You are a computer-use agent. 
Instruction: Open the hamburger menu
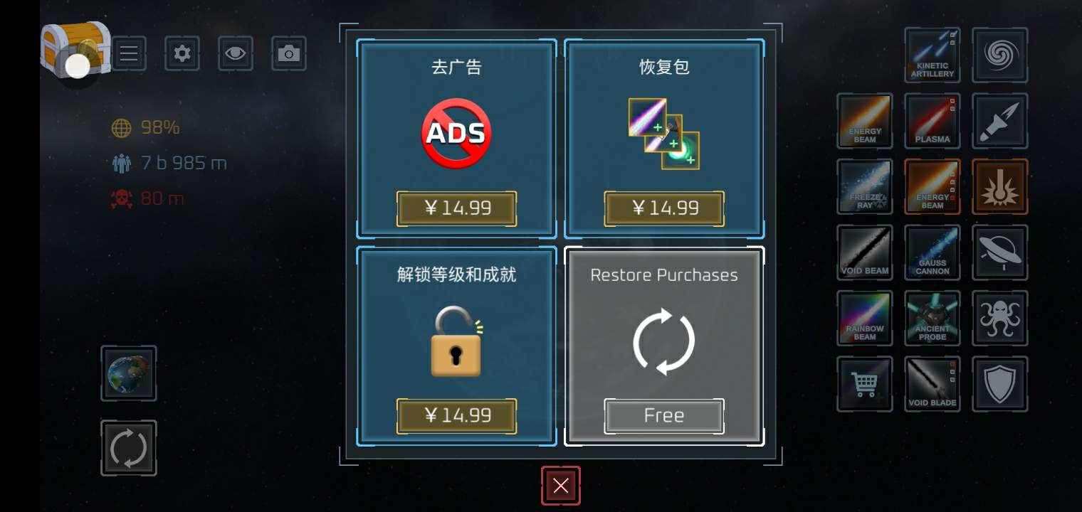click(x=129, y=53)
